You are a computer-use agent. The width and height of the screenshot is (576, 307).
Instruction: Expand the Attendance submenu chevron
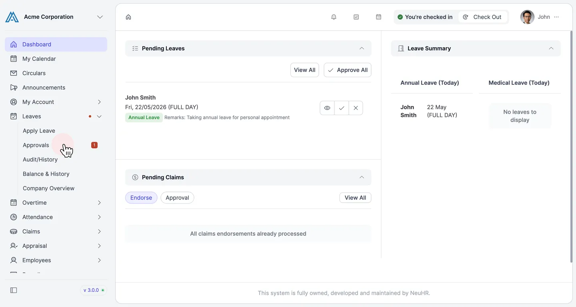[x=99, y=217]
